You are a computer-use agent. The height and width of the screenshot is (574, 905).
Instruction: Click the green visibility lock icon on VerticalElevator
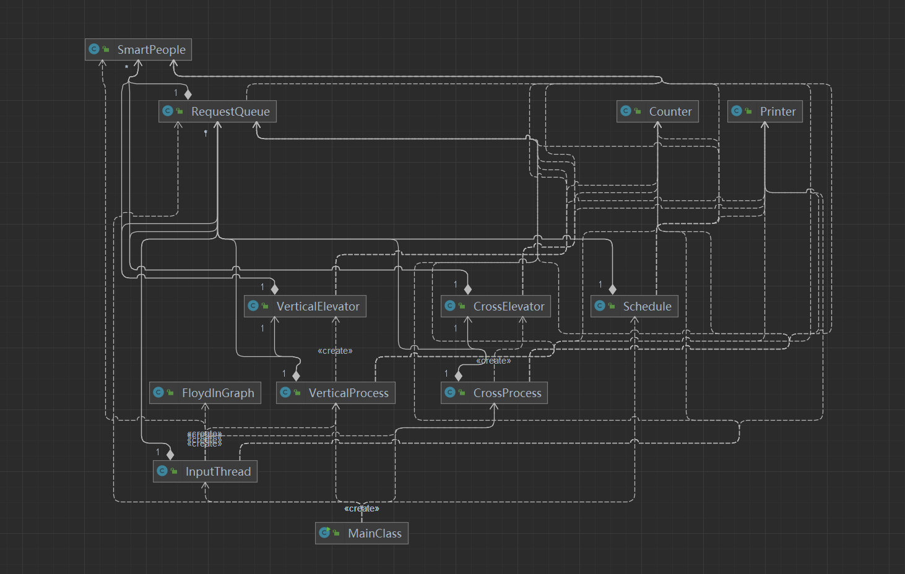[x=265, y=306]
